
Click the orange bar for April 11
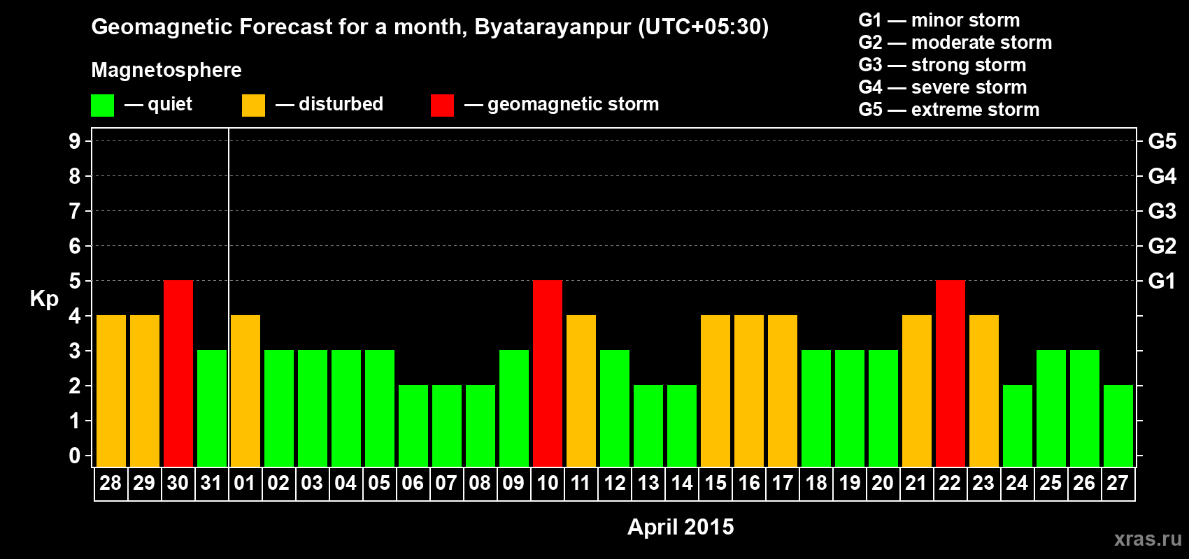(x=581, y=391)
